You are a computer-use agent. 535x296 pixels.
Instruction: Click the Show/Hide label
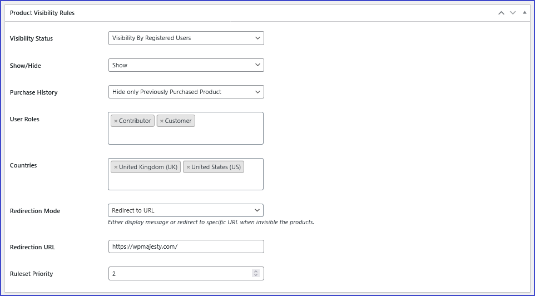click(x=26, y=66)
